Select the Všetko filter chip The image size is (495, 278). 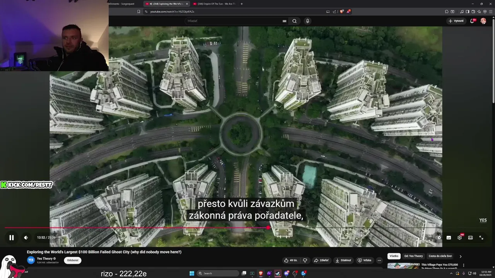tap(394, 256)
